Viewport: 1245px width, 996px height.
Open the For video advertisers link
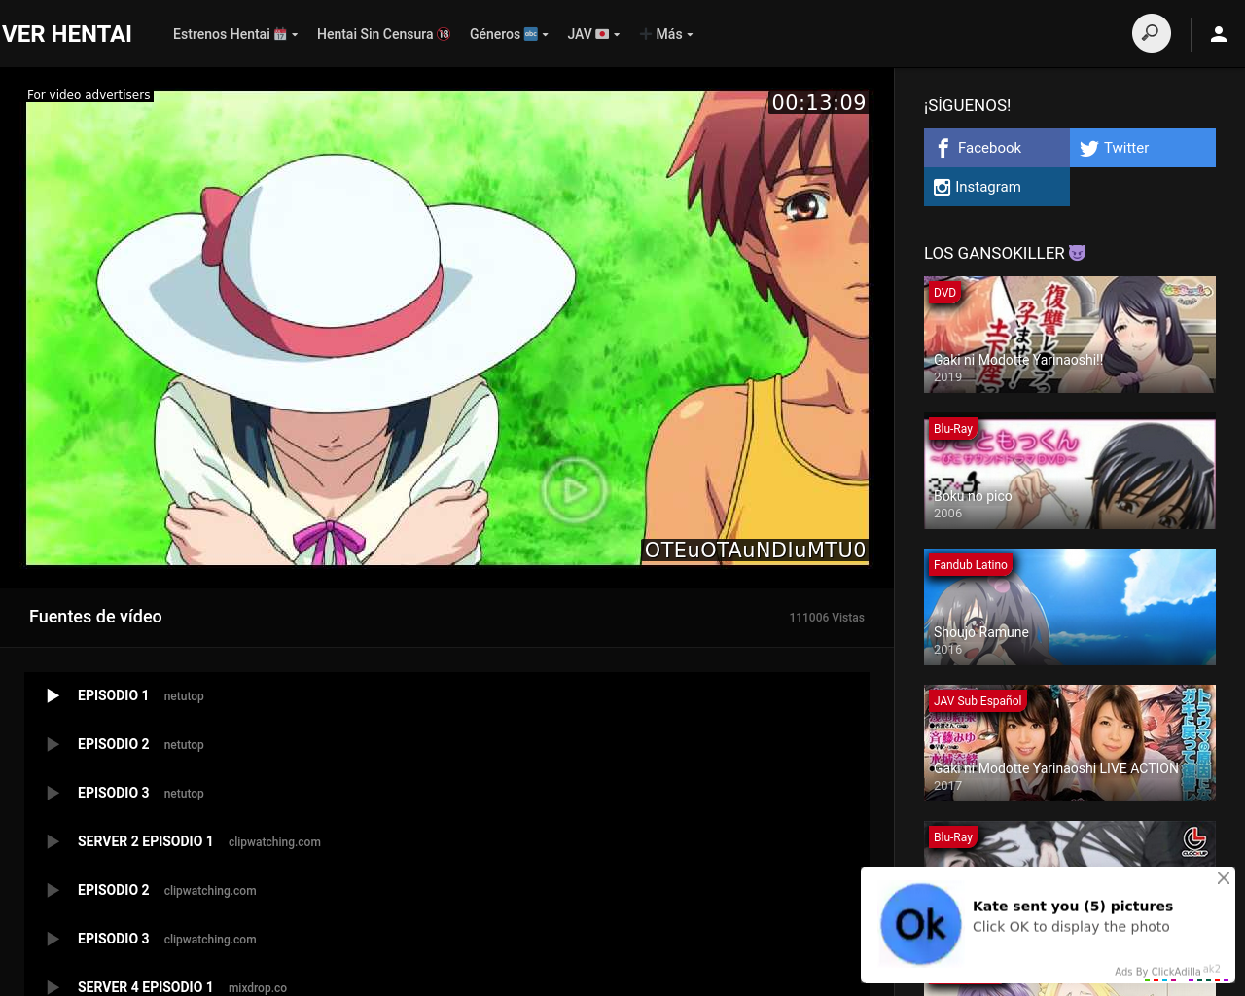(x=89, y=95)
